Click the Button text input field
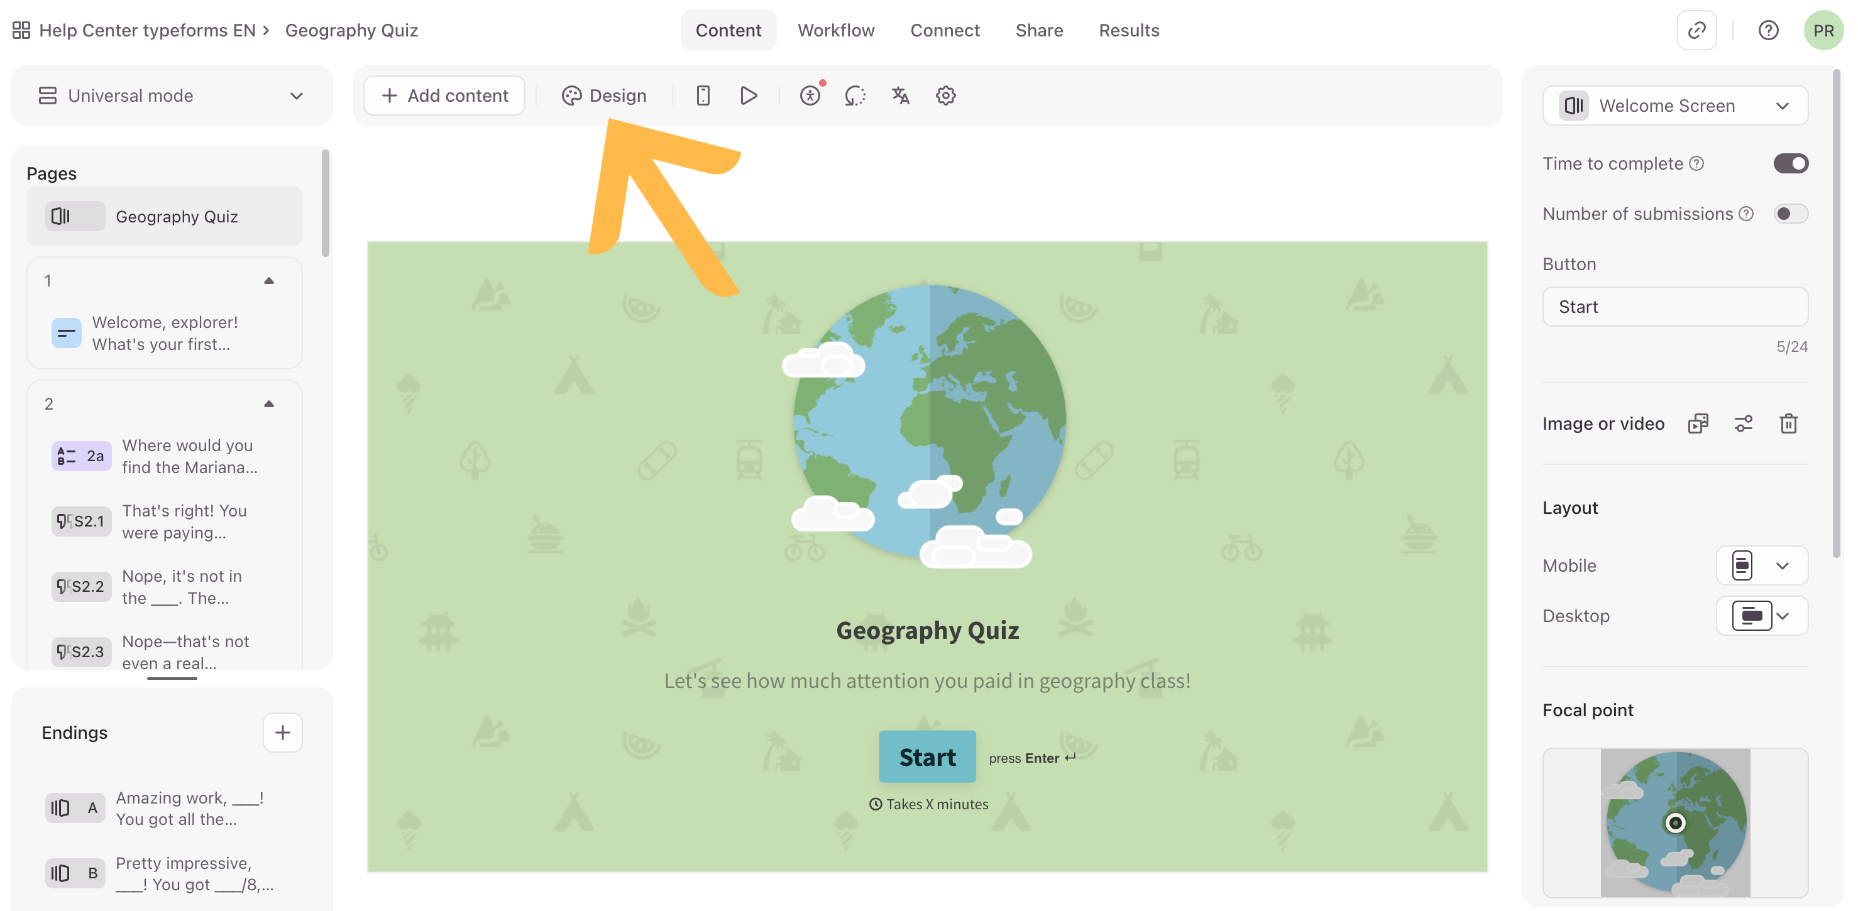 tap(1675, 307)
